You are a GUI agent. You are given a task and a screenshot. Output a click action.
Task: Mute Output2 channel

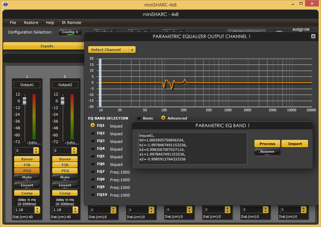tap(65, 178)
